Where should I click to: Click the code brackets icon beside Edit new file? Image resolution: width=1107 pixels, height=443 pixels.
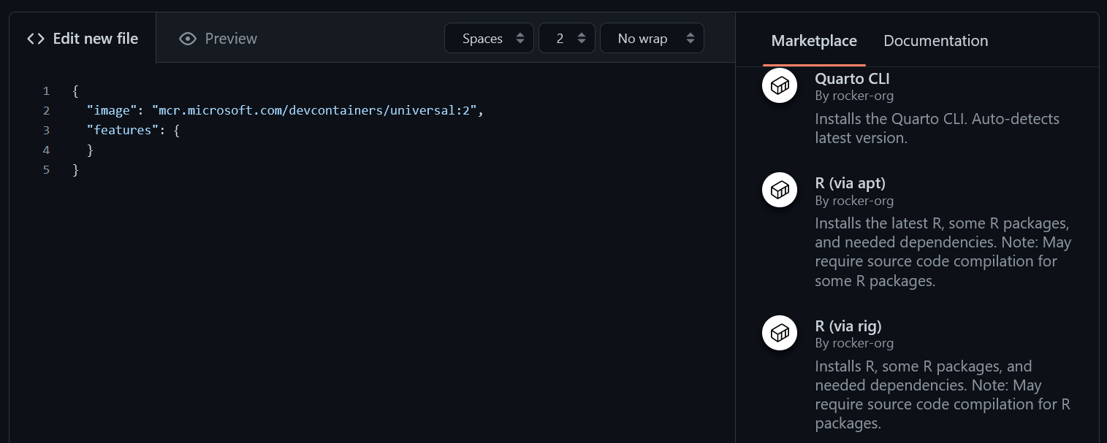pos(34,38)
